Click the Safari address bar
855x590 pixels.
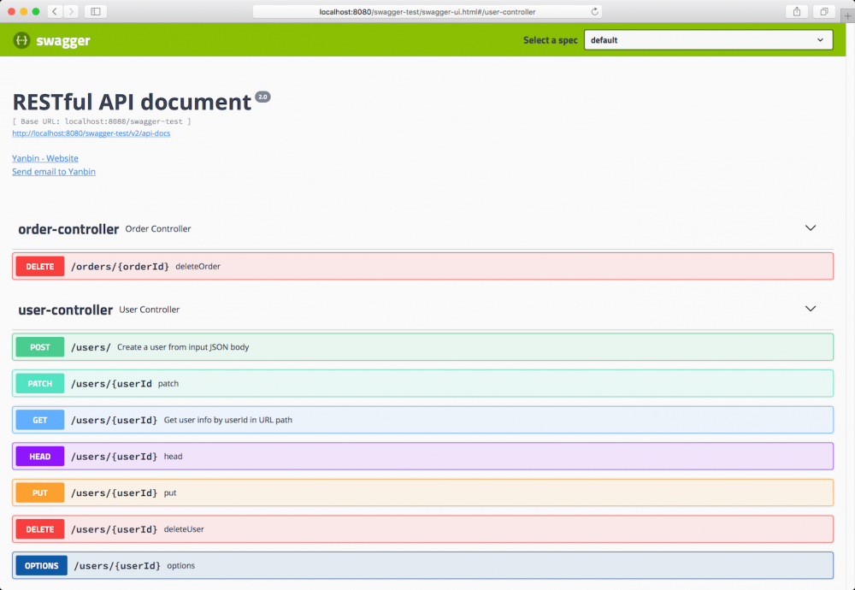(427, 11)
